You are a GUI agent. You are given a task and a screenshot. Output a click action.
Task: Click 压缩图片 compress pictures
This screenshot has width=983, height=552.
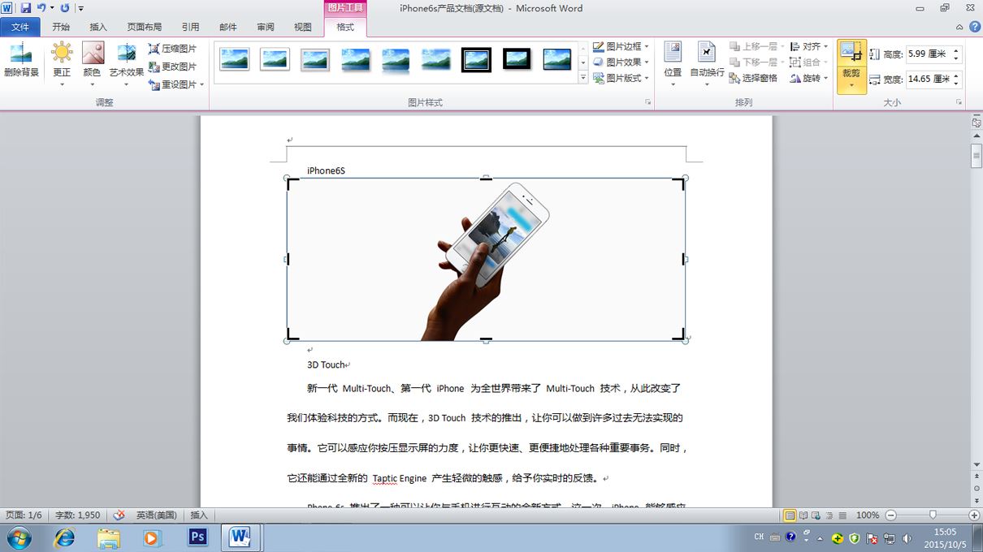(x=172, y=49)
